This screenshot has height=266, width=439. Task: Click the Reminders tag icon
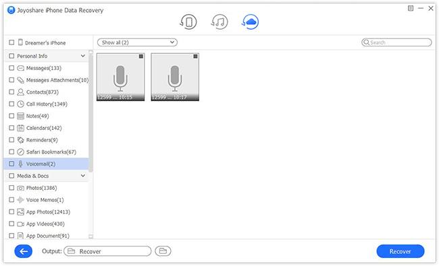[x=21, y=140]
